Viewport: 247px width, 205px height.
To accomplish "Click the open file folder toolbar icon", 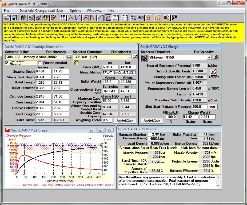I will [x=7, y=18].
